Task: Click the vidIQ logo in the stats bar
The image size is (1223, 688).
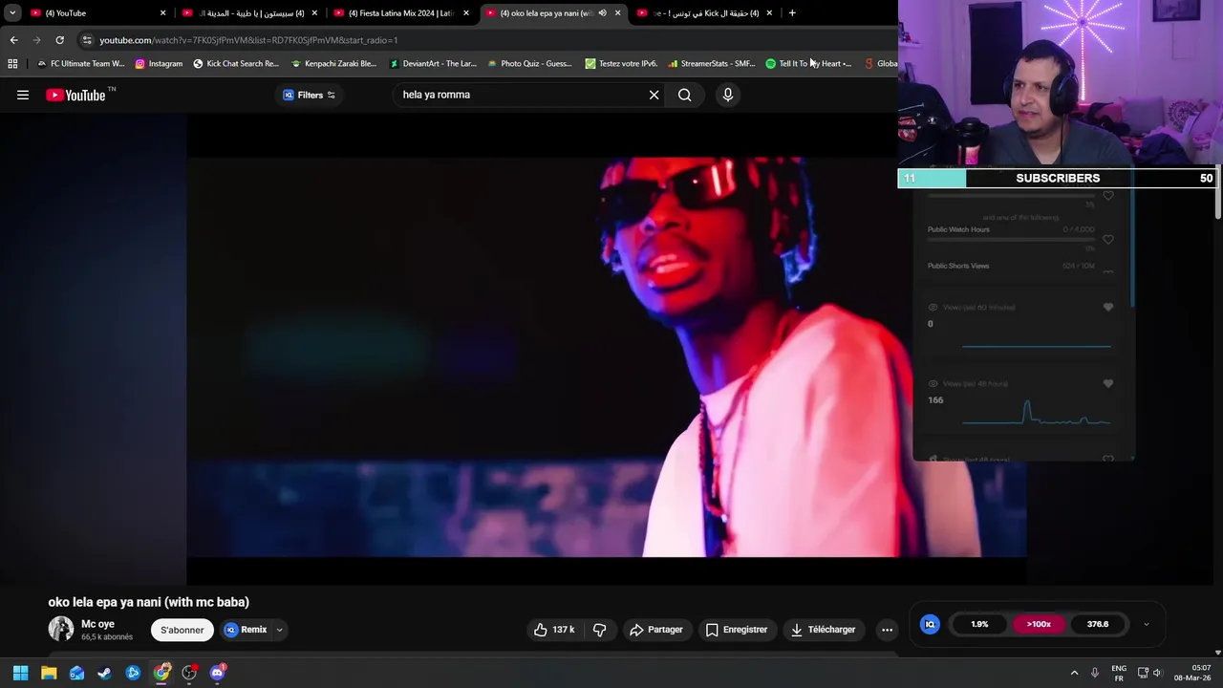Action: click(930, 624)
